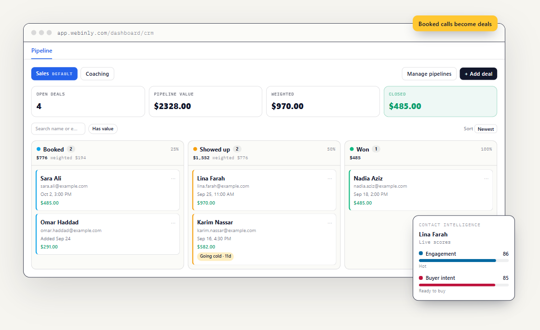Screen dimensions: 540x330
Task: Open the three-dot menu on Lina Farah card
Action: click(330, 179)
